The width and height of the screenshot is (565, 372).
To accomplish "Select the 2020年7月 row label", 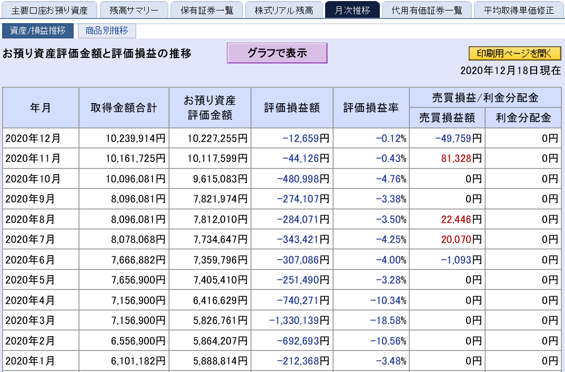I will (x=41, y=239).
